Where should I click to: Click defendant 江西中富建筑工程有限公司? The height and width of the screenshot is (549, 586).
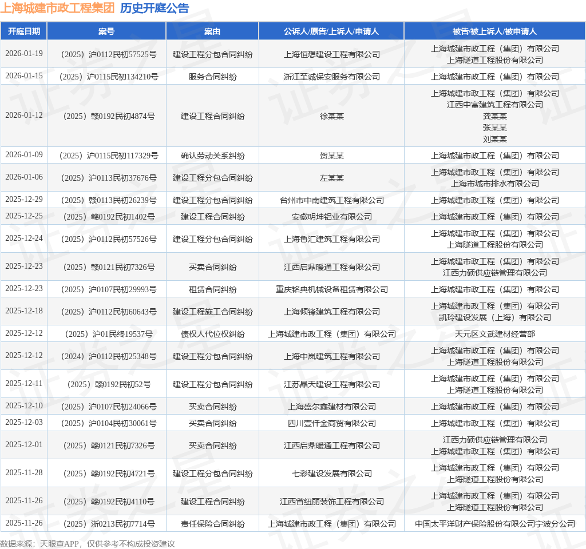pyautogui.click(x=495, y=105)
